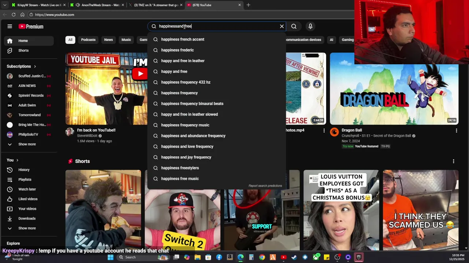The height and width of the screenshot is (263, 469).
Task: Open the Crunchyroll channel avatar
Action: [334, 132]
